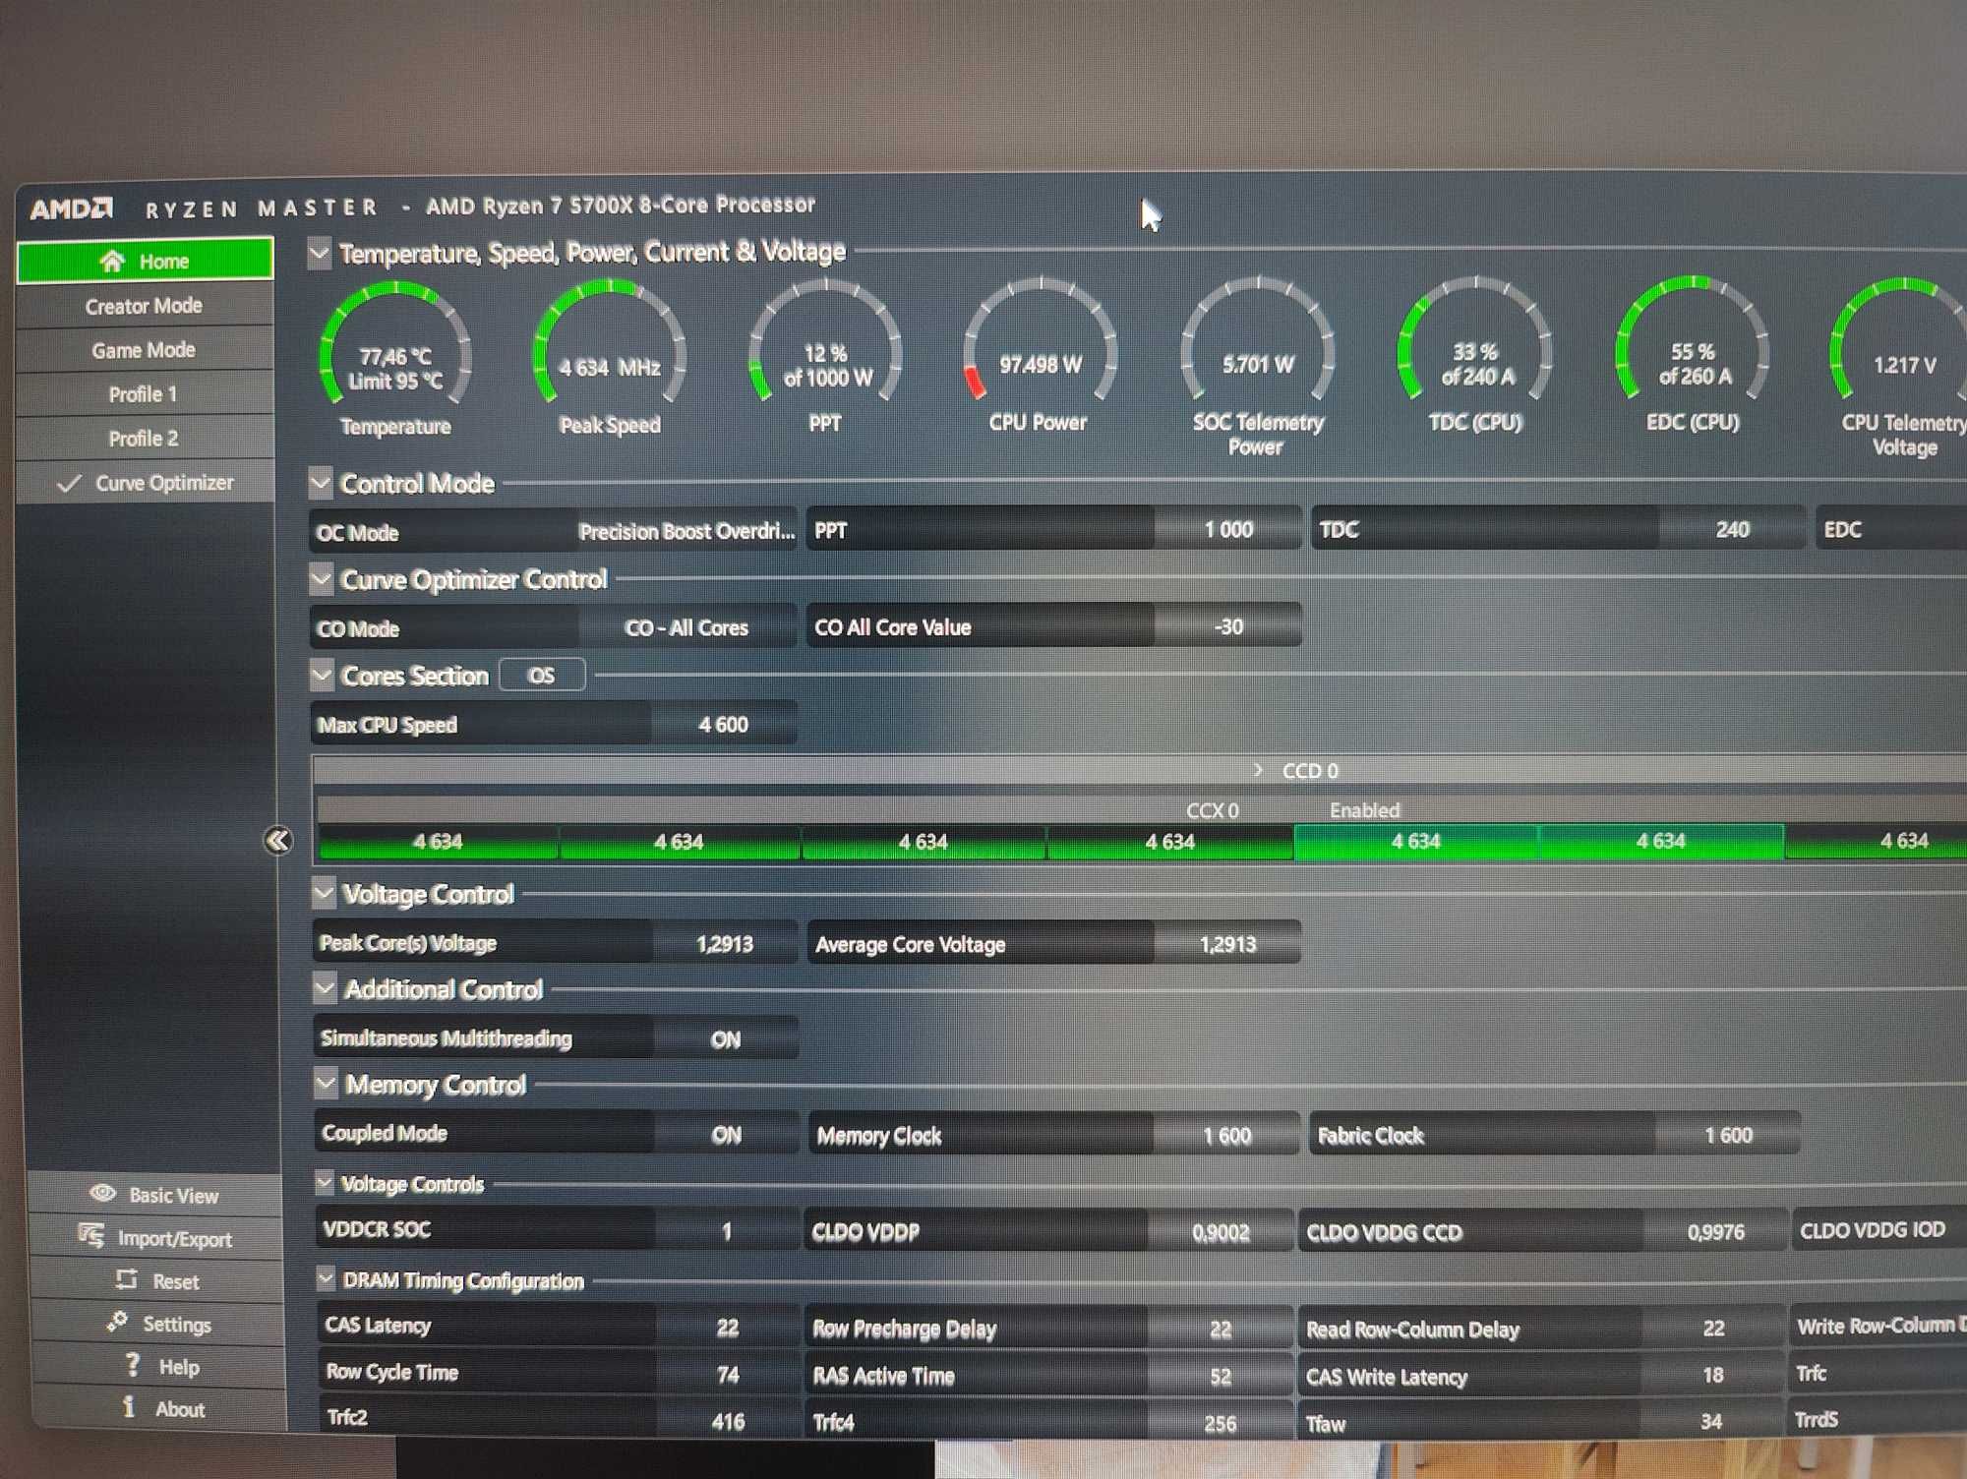Open Settings

(x=159, y=1324)
